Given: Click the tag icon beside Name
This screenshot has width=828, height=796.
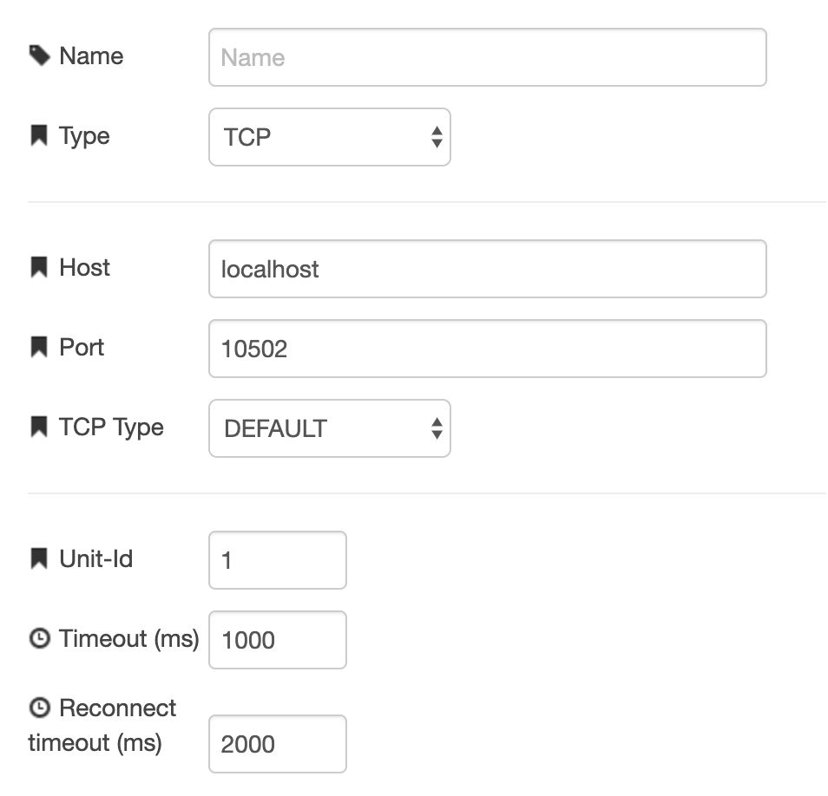Looking at the screenshot, I should 40,55.
